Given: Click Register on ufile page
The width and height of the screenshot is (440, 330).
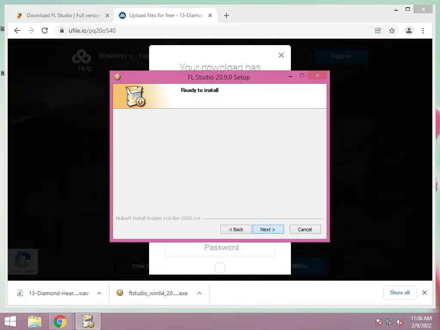Looking at the screenshot, I should 341,56.
